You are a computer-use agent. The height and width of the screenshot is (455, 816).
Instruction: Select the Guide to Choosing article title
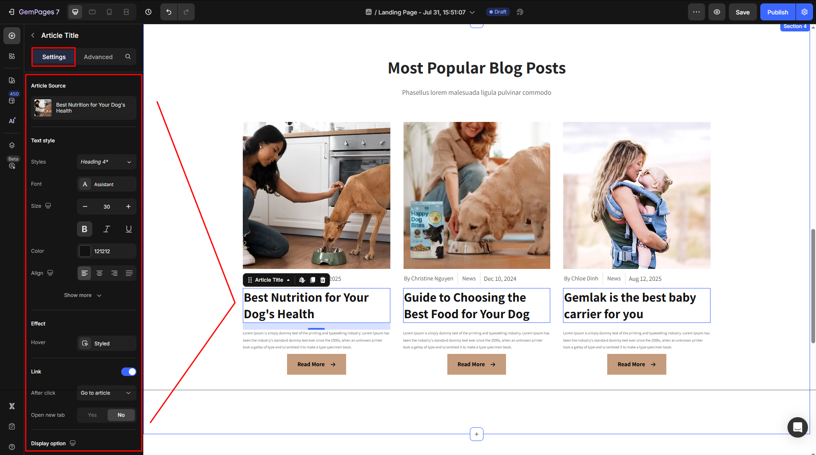(x=476, y=305)
